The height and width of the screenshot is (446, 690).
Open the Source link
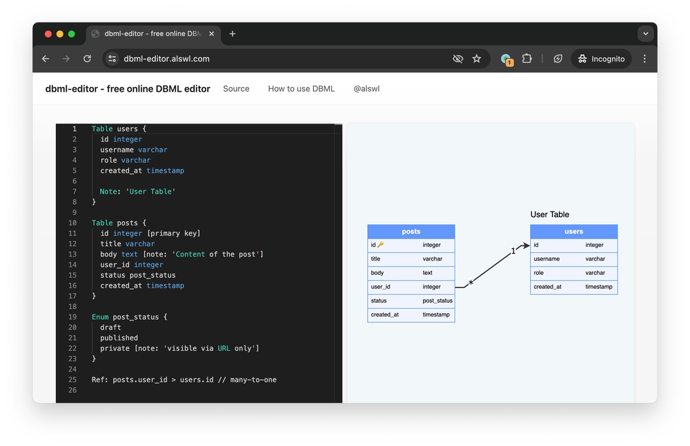pos(236,88)
